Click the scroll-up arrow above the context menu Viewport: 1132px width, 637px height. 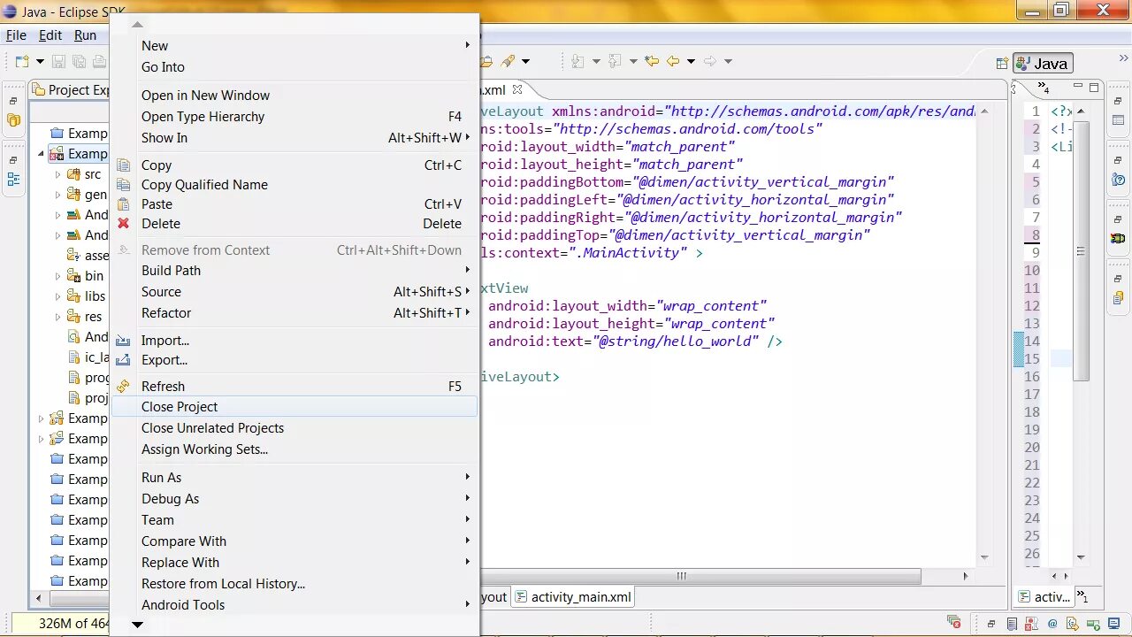[137, 25]
